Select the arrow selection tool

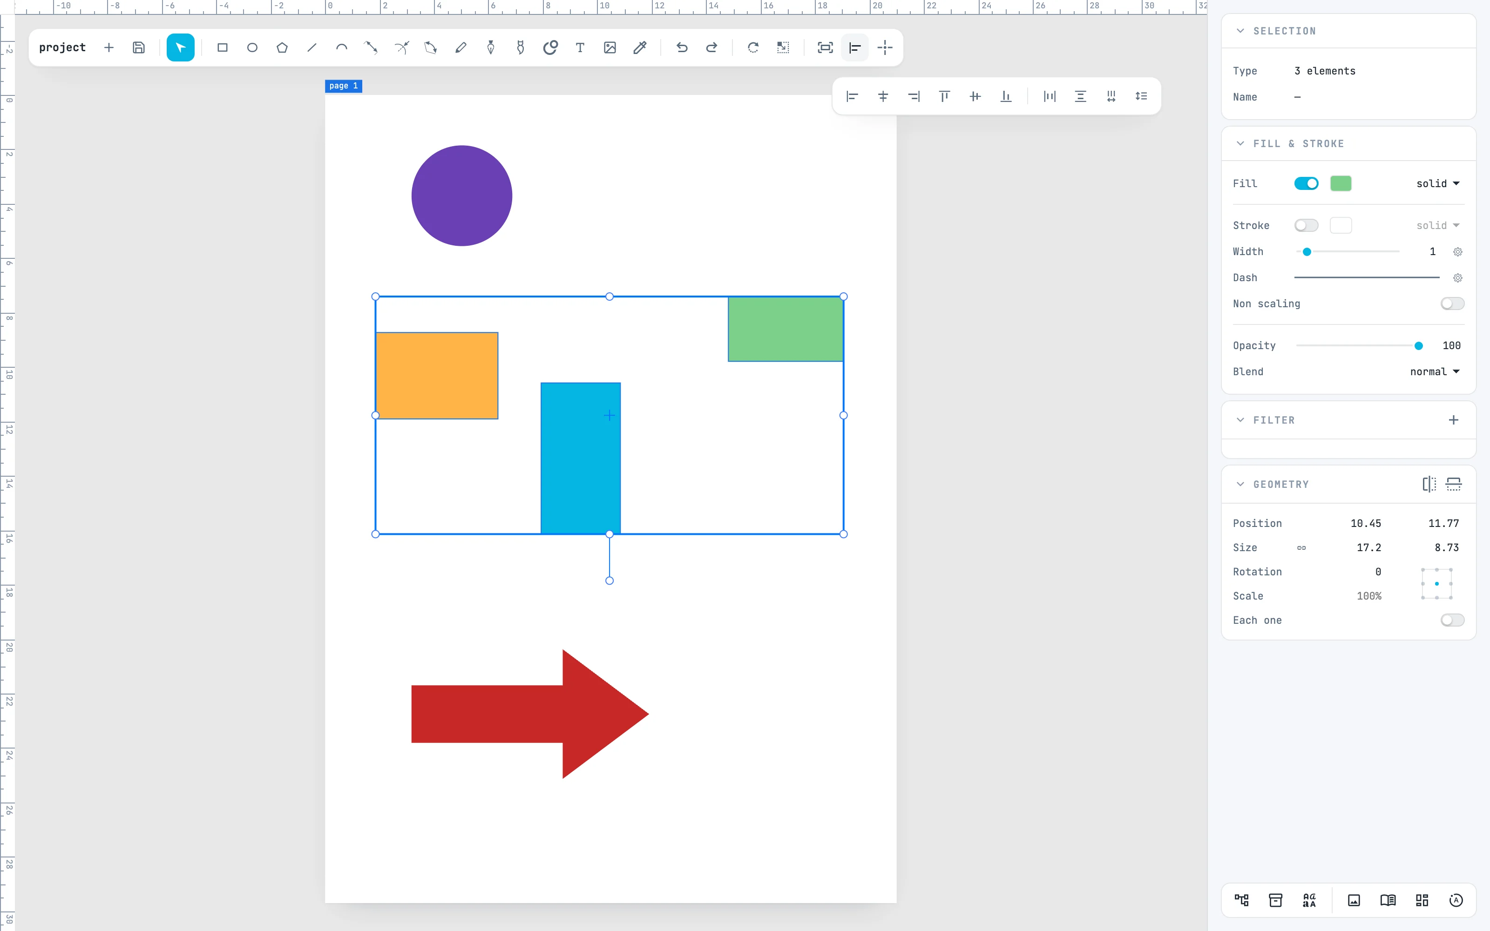[x=180, y=47]
